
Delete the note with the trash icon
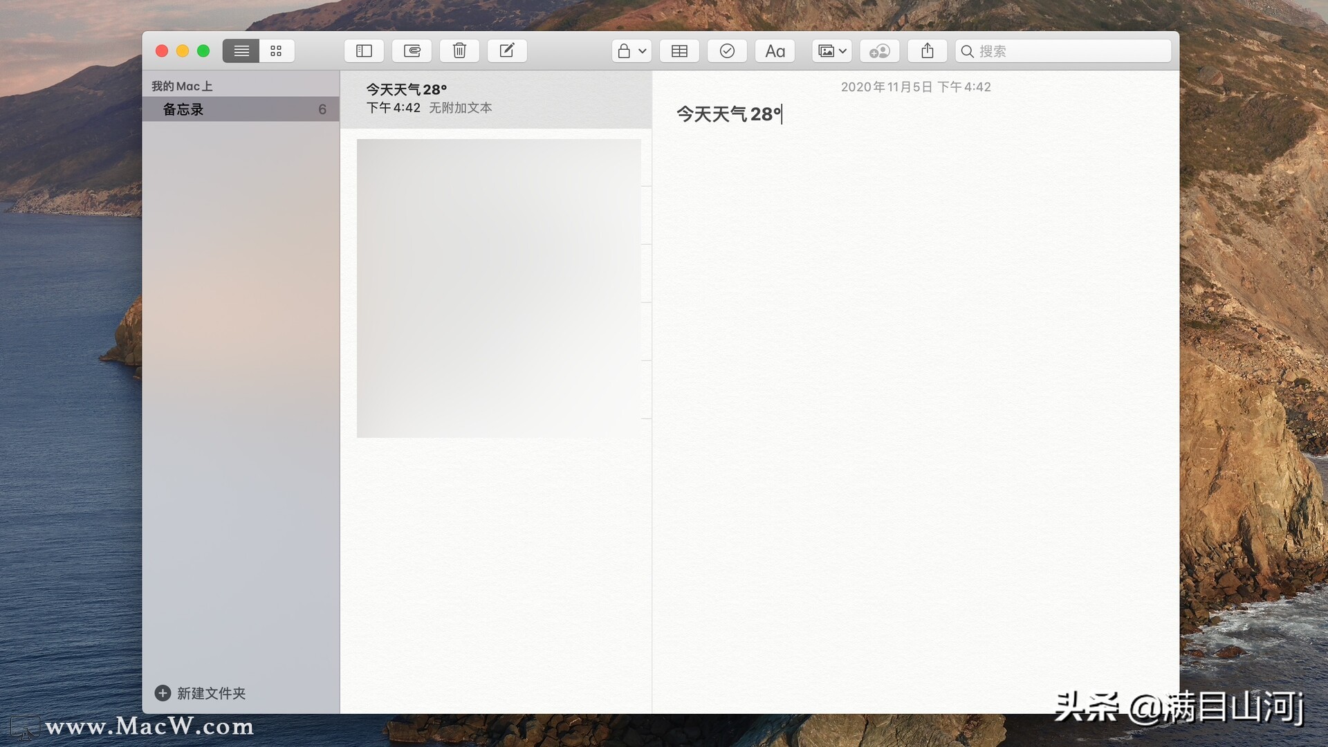[459, 51]
